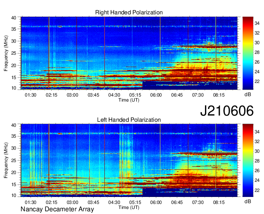Click the 06:45 time tick on left-handed plot
264x214 pixels.
(x=177, y=202)
